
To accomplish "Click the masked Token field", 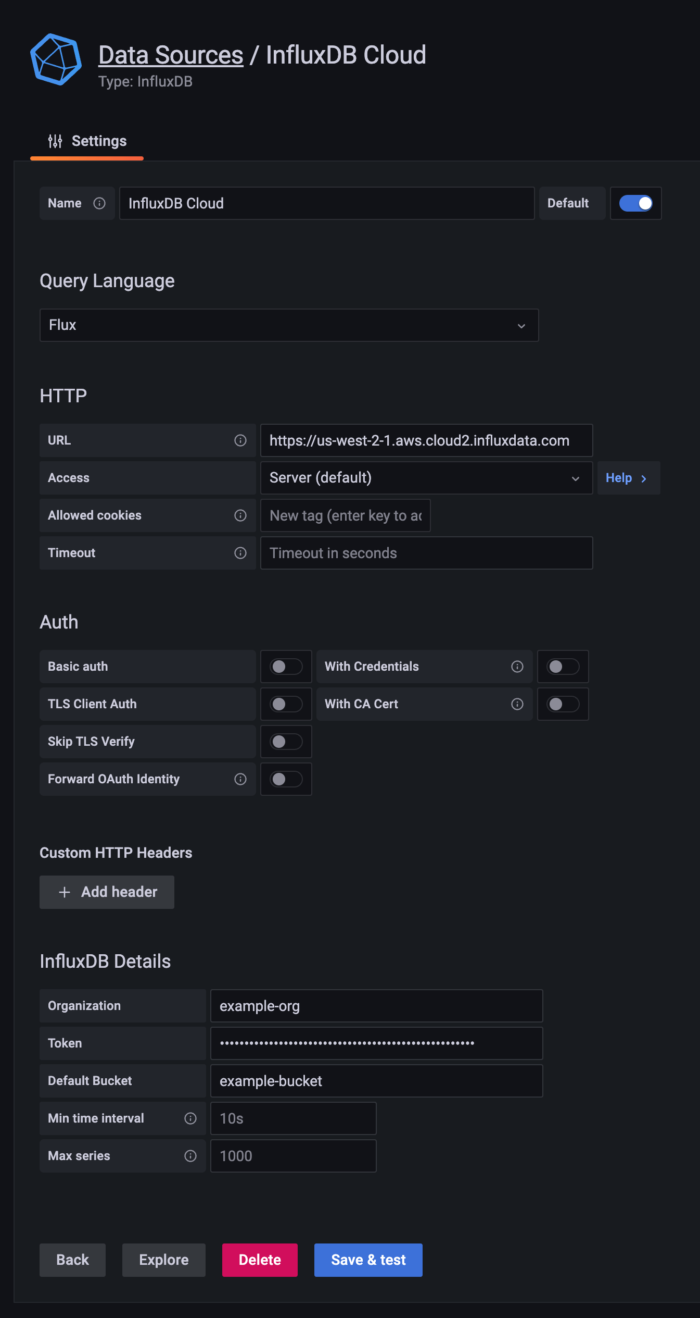I will pos(377,1043).
